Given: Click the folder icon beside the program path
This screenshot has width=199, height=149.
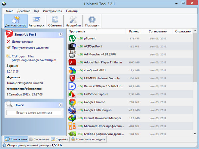Looking at the screenshot, I should point(9,56).
